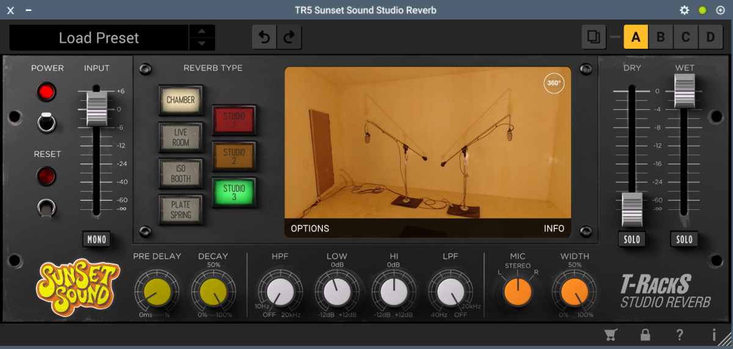Switch to preset slot B
Viewport: 733px width, 349px height.
pos(660,37)
